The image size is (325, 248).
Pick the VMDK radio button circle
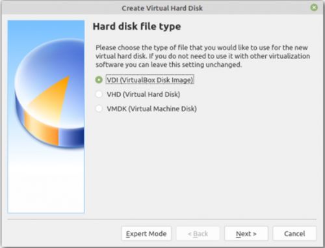click(99, 109)
